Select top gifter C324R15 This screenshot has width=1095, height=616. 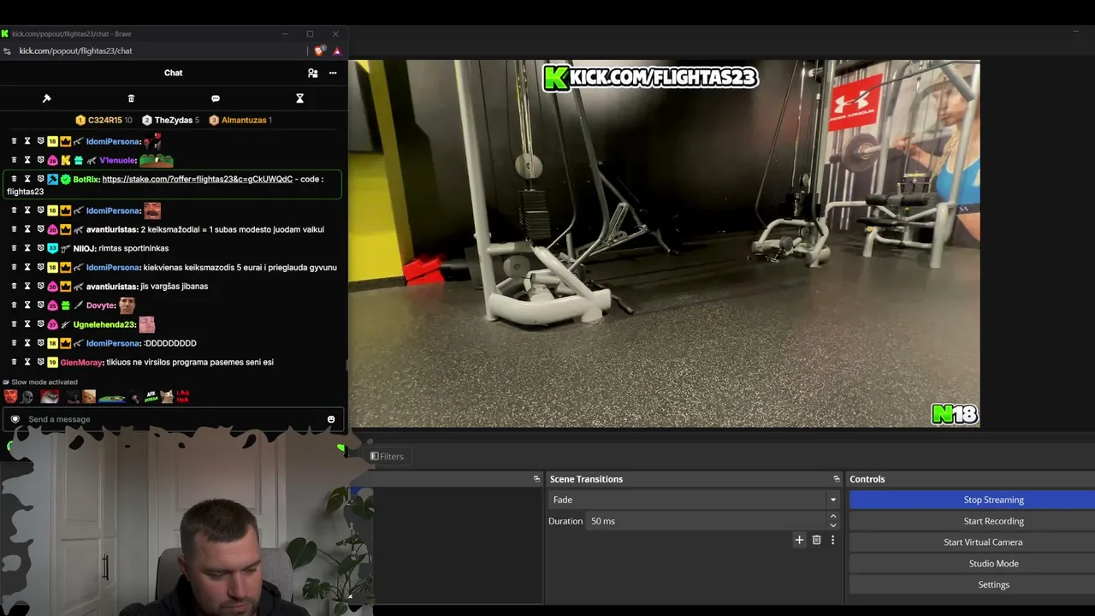[x=104, y=120]
